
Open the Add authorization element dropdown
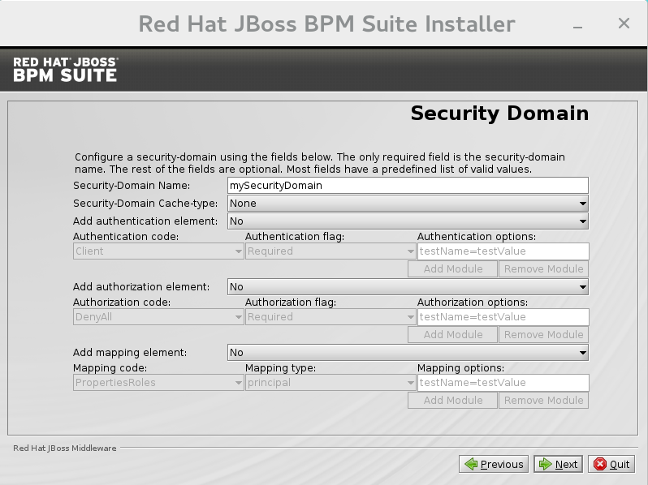tap(407, 286)
